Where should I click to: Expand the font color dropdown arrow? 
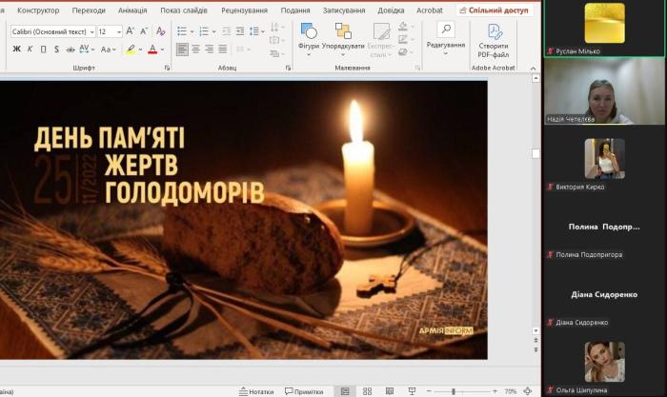click(x=163, y=50)
